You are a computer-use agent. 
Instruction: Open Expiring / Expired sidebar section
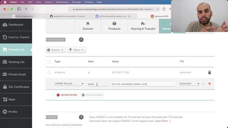(x=16, y=37)
